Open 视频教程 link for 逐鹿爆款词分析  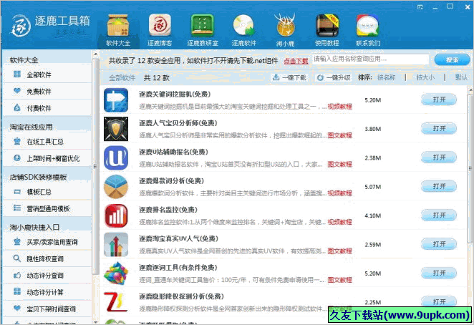coord(340,193)
